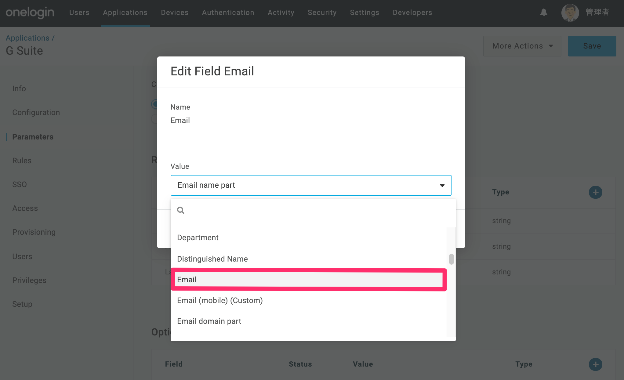Click the Status column header

(300, 364)
